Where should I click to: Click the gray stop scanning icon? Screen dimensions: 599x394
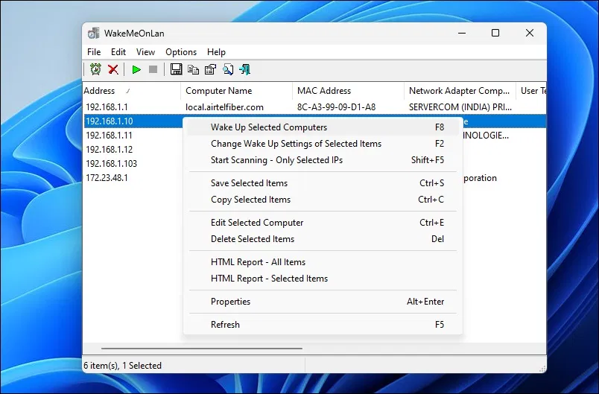click(x=153, y=69)
